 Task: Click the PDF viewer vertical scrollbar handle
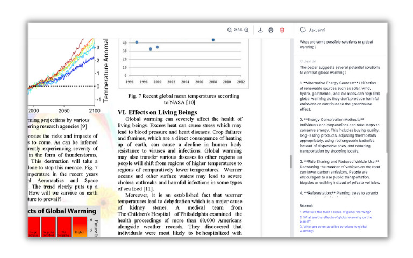[291, 162]
